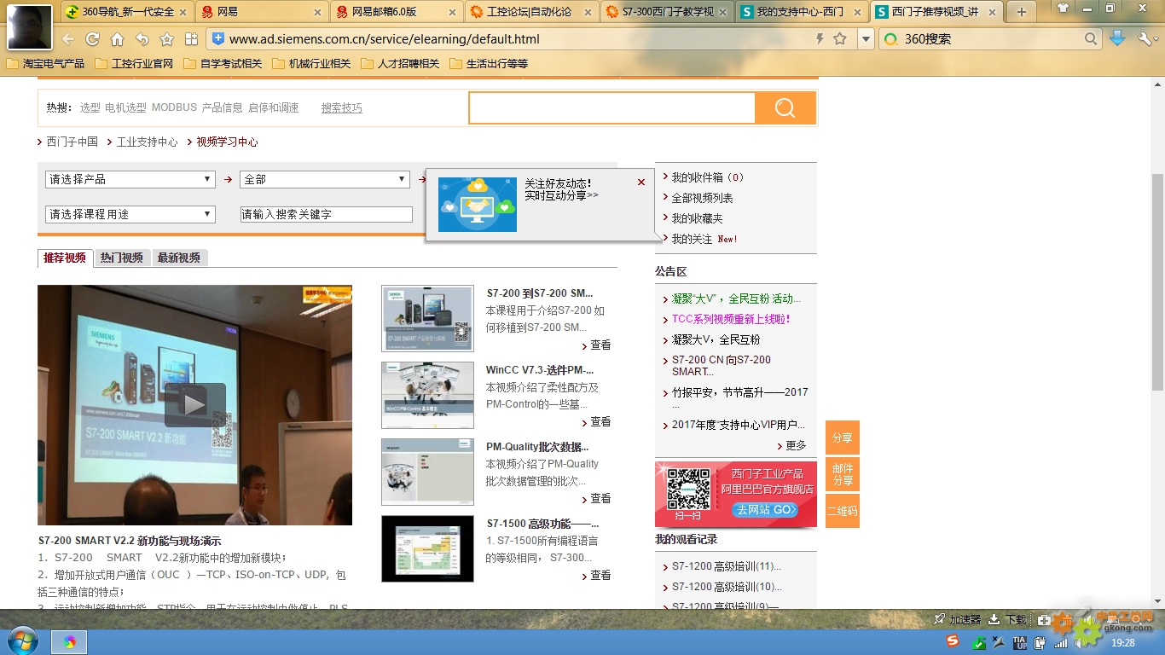Close the friend updates popup
Screen dimensions: 1165x655
click(641, 182)
